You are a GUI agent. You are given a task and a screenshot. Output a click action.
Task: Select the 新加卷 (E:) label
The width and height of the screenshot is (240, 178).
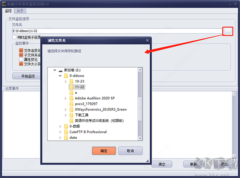[x=72, y=70]
